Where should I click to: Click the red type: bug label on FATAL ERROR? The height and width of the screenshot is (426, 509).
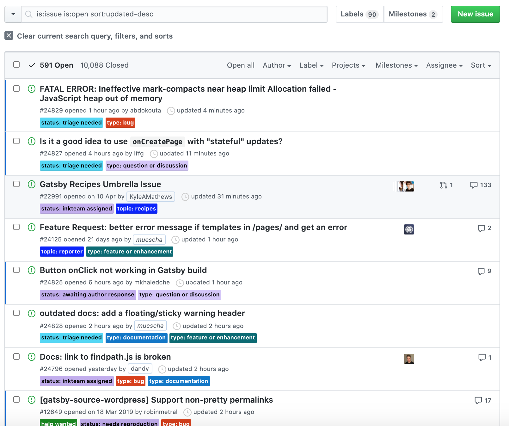click(x=120, y=123)
